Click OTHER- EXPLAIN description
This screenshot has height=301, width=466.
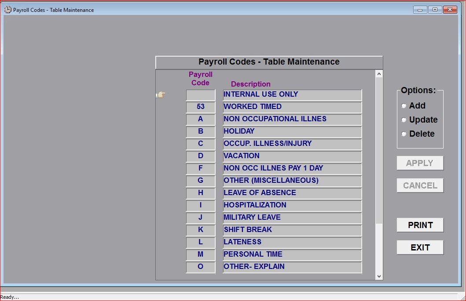[293, 268]
